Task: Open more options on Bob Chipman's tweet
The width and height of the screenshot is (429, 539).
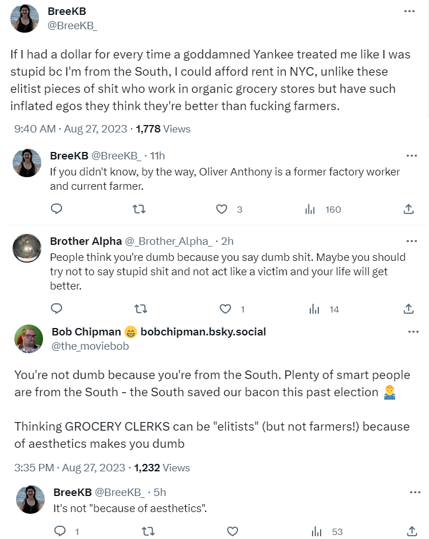Action: 413,332
